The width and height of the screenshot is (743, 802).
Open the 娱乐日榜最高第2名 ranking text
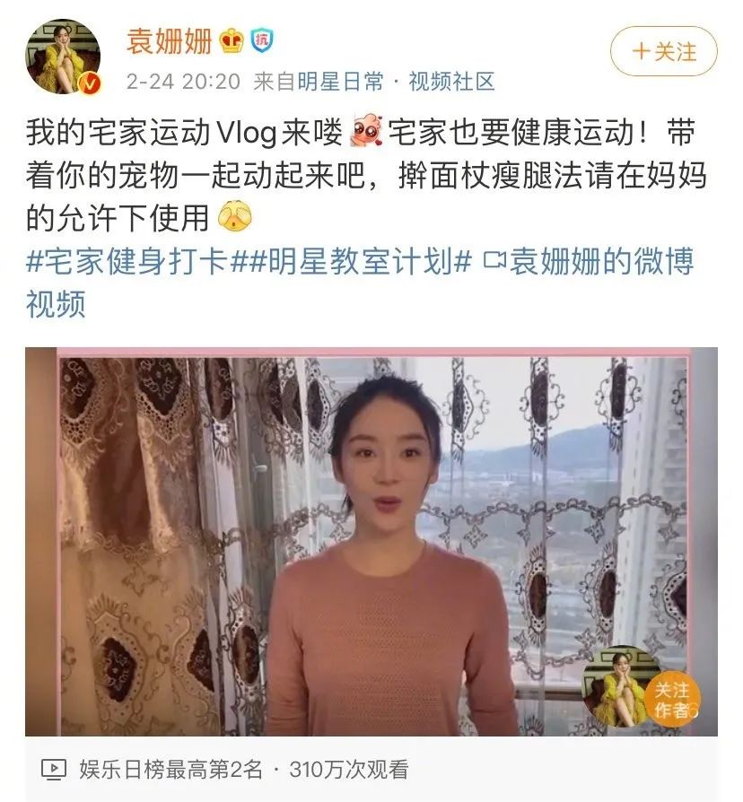pos(170,770)
